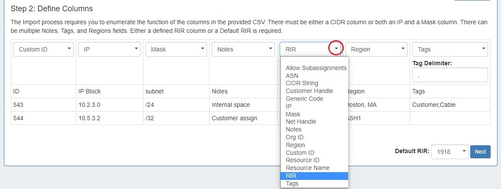501x189 pixels.
Task: Choose 'ASN' in the dropdown list
Action: [292, 76]
